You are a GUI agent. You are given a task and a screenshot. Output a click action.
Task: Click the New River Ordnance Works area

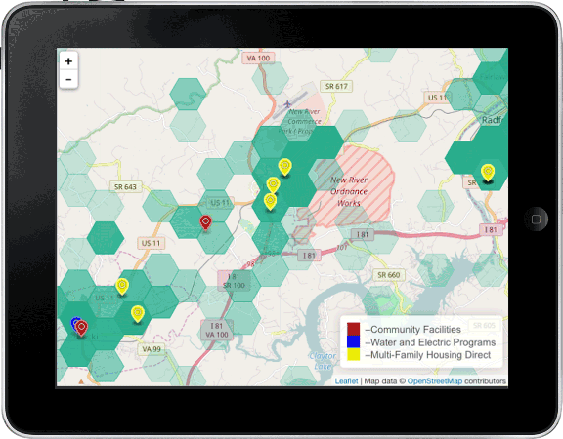tap(349, 191)
